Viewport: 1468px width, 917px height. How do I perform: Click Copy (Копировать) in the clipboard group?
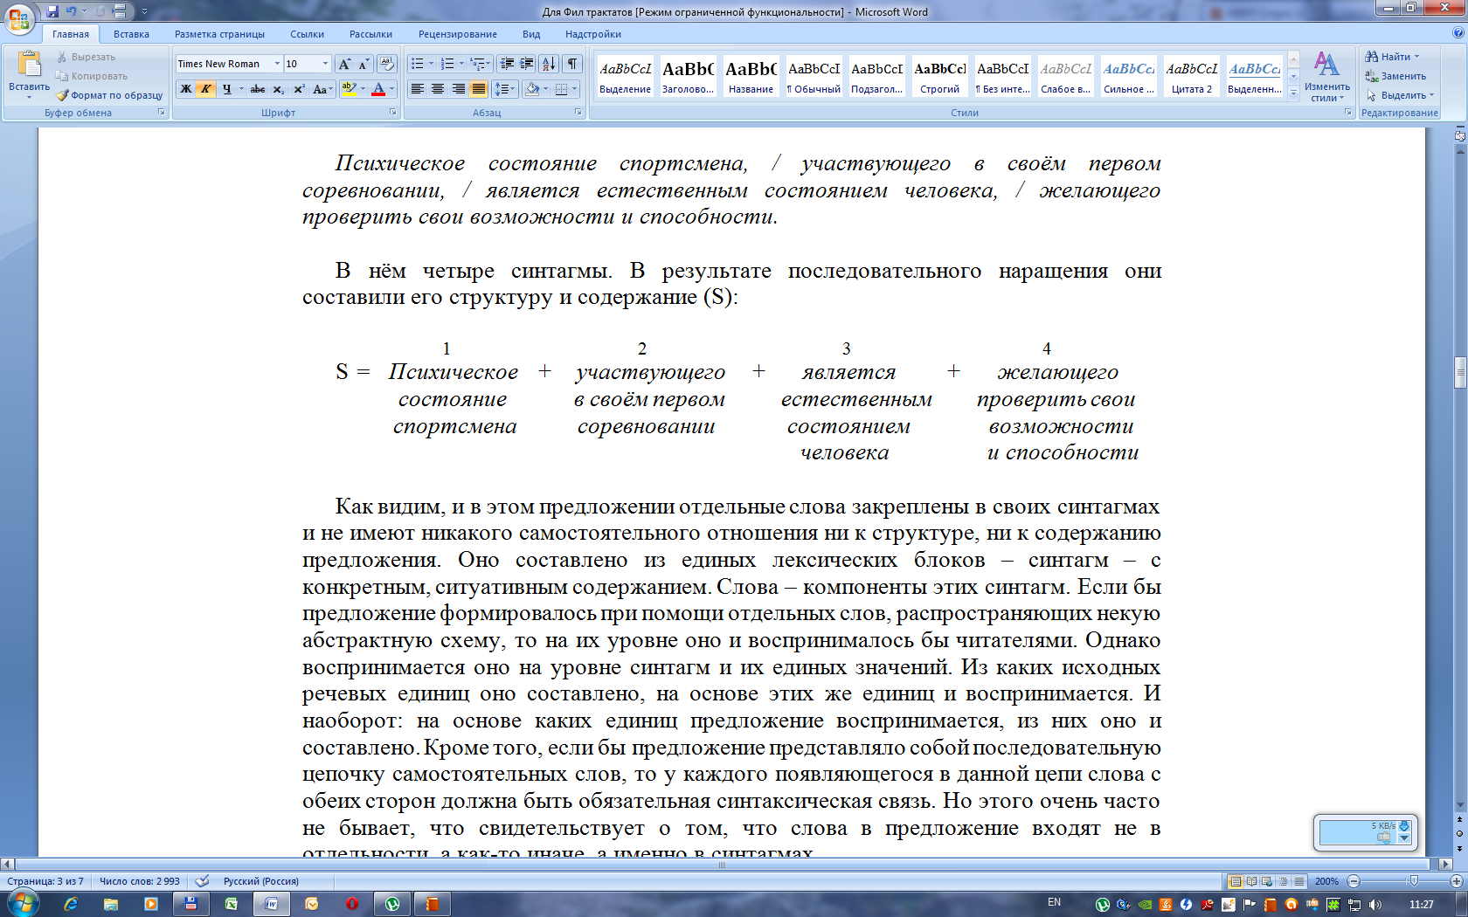coord(91,76)
